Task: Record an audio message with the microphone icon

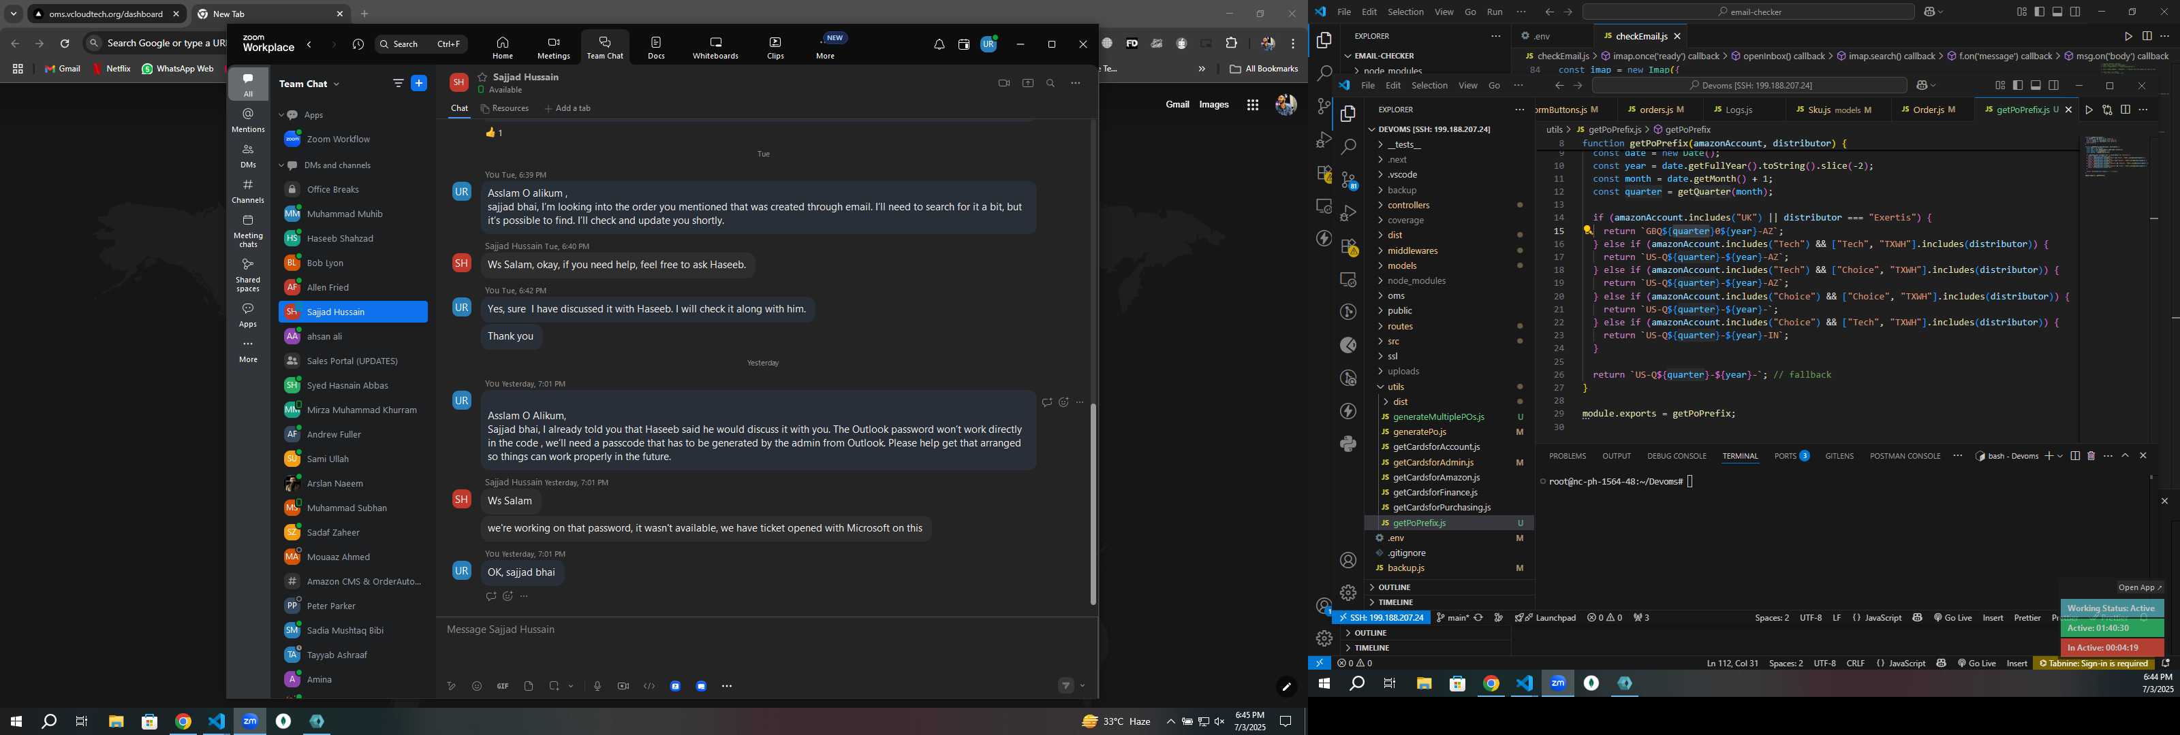Action: coord(597,686)
